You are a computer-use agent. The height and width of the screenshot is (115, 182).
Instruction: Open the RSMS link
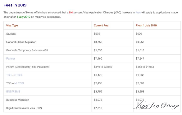pyautogui.click(x=16, y=91)
